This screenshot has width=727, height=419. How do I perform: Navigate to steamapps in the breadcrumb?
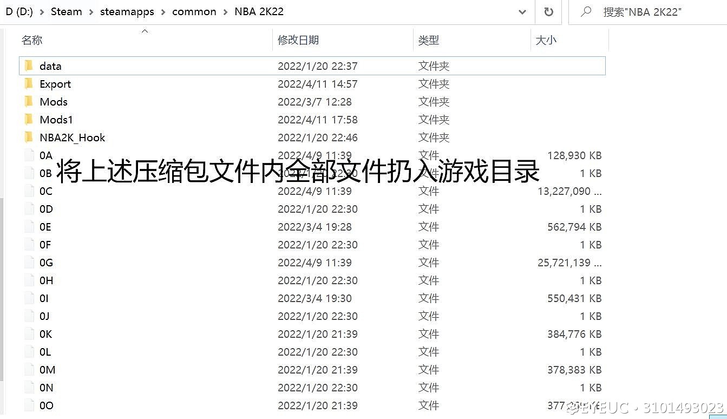click(127, 12)
